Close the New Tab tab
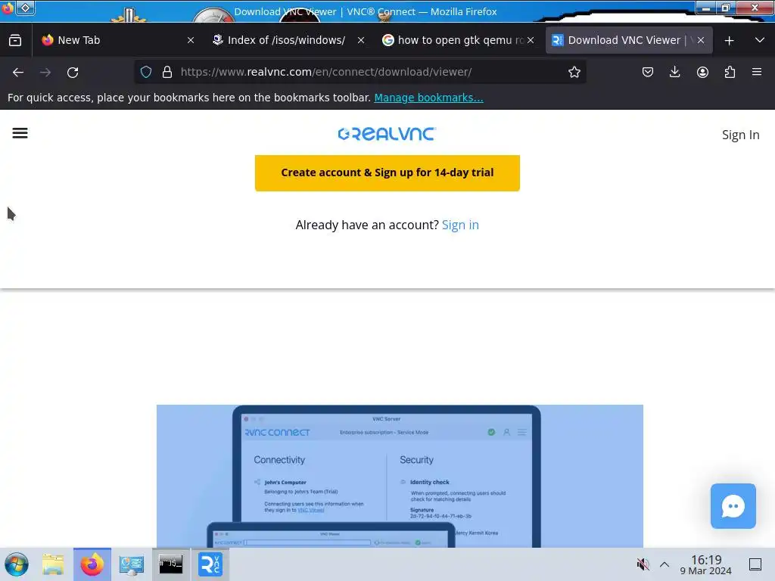 190,41
